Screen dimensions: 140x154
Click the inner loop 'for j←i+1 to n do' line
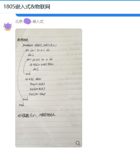coord(40,59)
